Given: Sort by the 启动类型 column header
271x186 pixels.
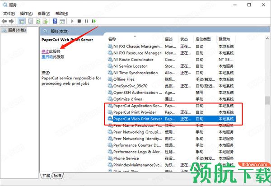Looking at the screenshot, I should (x=203, y=39).
